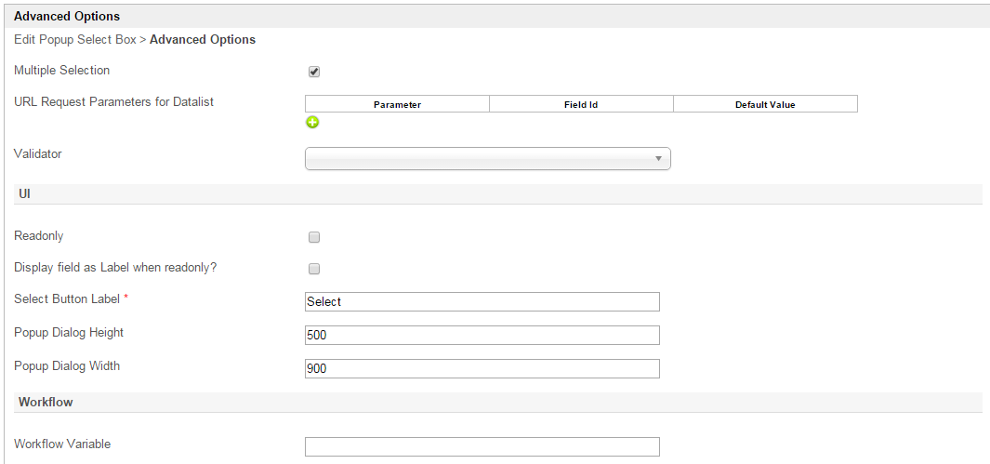Focus the Popup Dialog Height field

(x=482, y=335)
